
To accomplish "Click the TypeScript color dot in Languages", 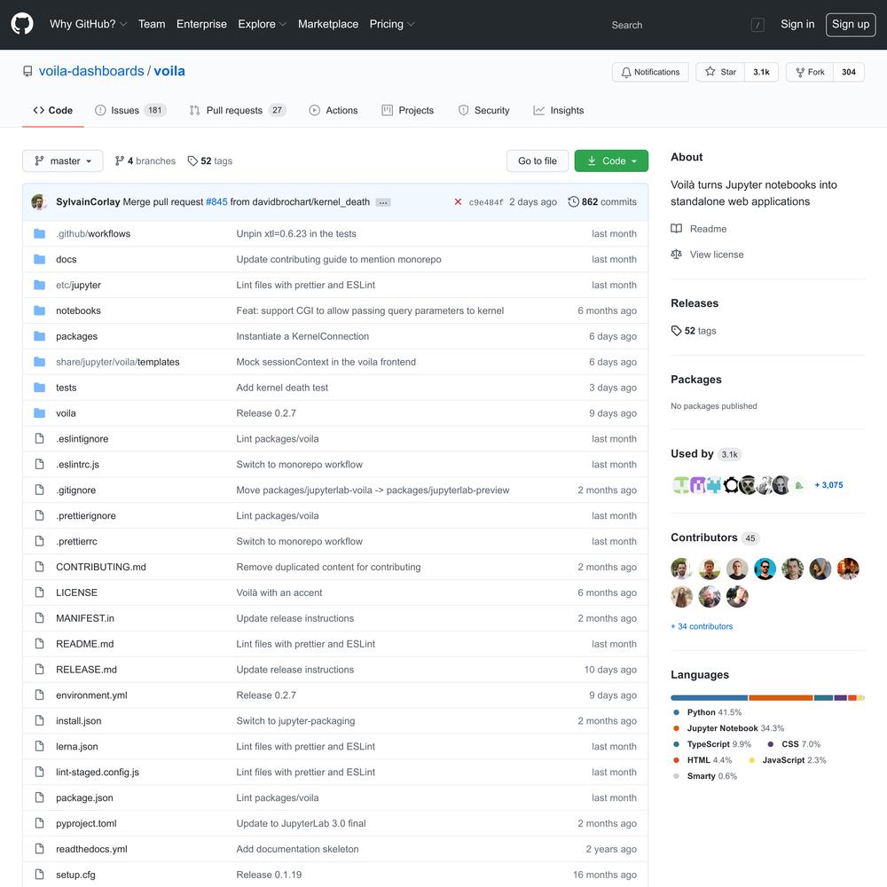I will (x=676, y=744).
